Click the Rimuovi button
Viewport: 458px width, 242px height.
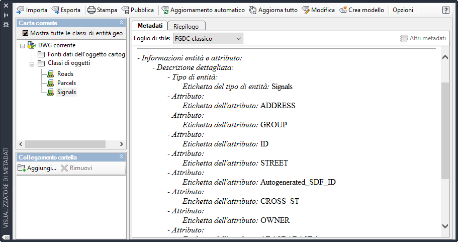[x=76, y=168]
